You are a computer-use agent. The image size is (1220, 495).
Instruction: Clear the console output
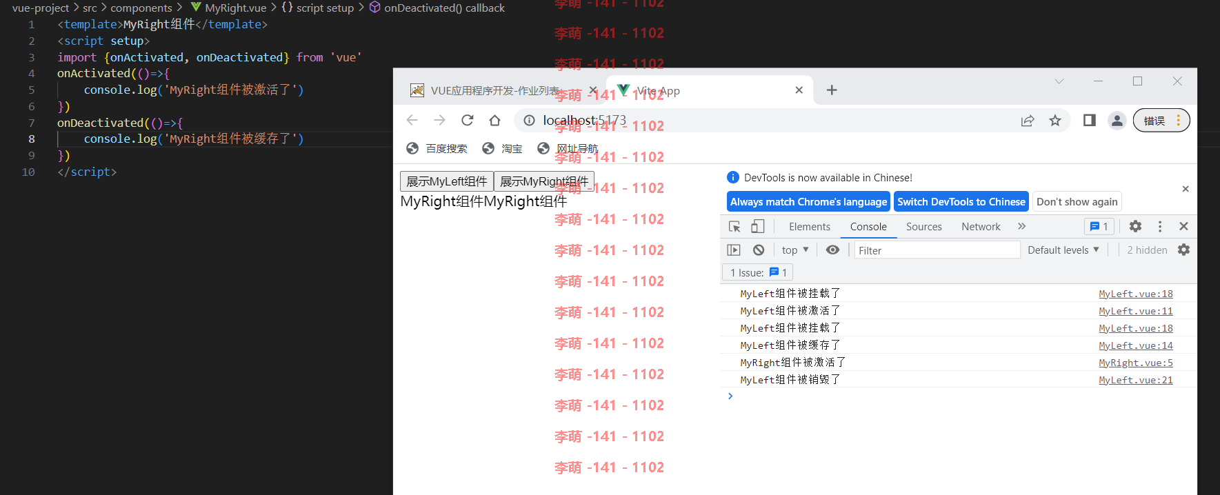(759, 250)
